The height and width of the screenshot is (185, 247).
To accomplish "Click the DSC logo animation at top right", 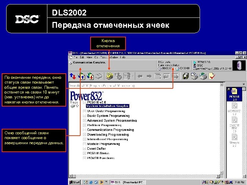I will [x=239, y=65].
